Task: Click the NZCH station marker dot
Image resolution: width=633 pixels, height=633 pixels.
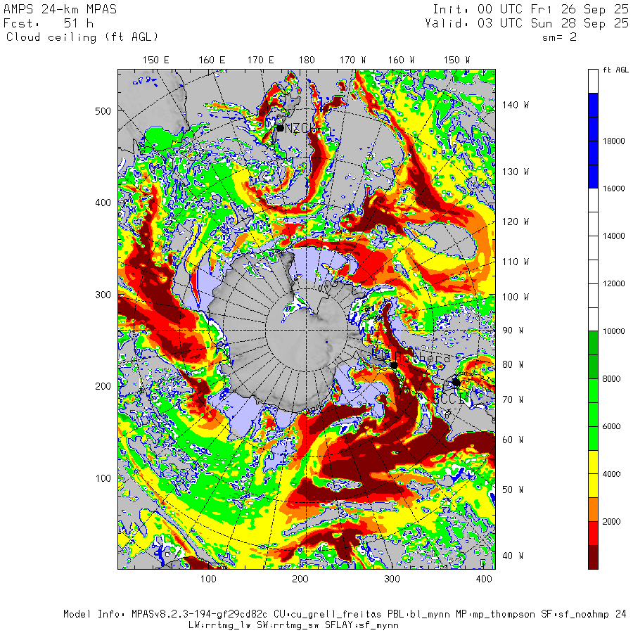Action: click(x=280, y=129)
